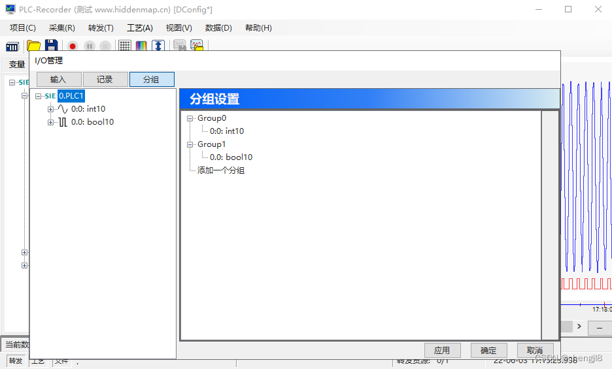This screenshot has width=612, height=369.
Task: Click the blue floppy-disk save icon
Action: pos(51,45)
